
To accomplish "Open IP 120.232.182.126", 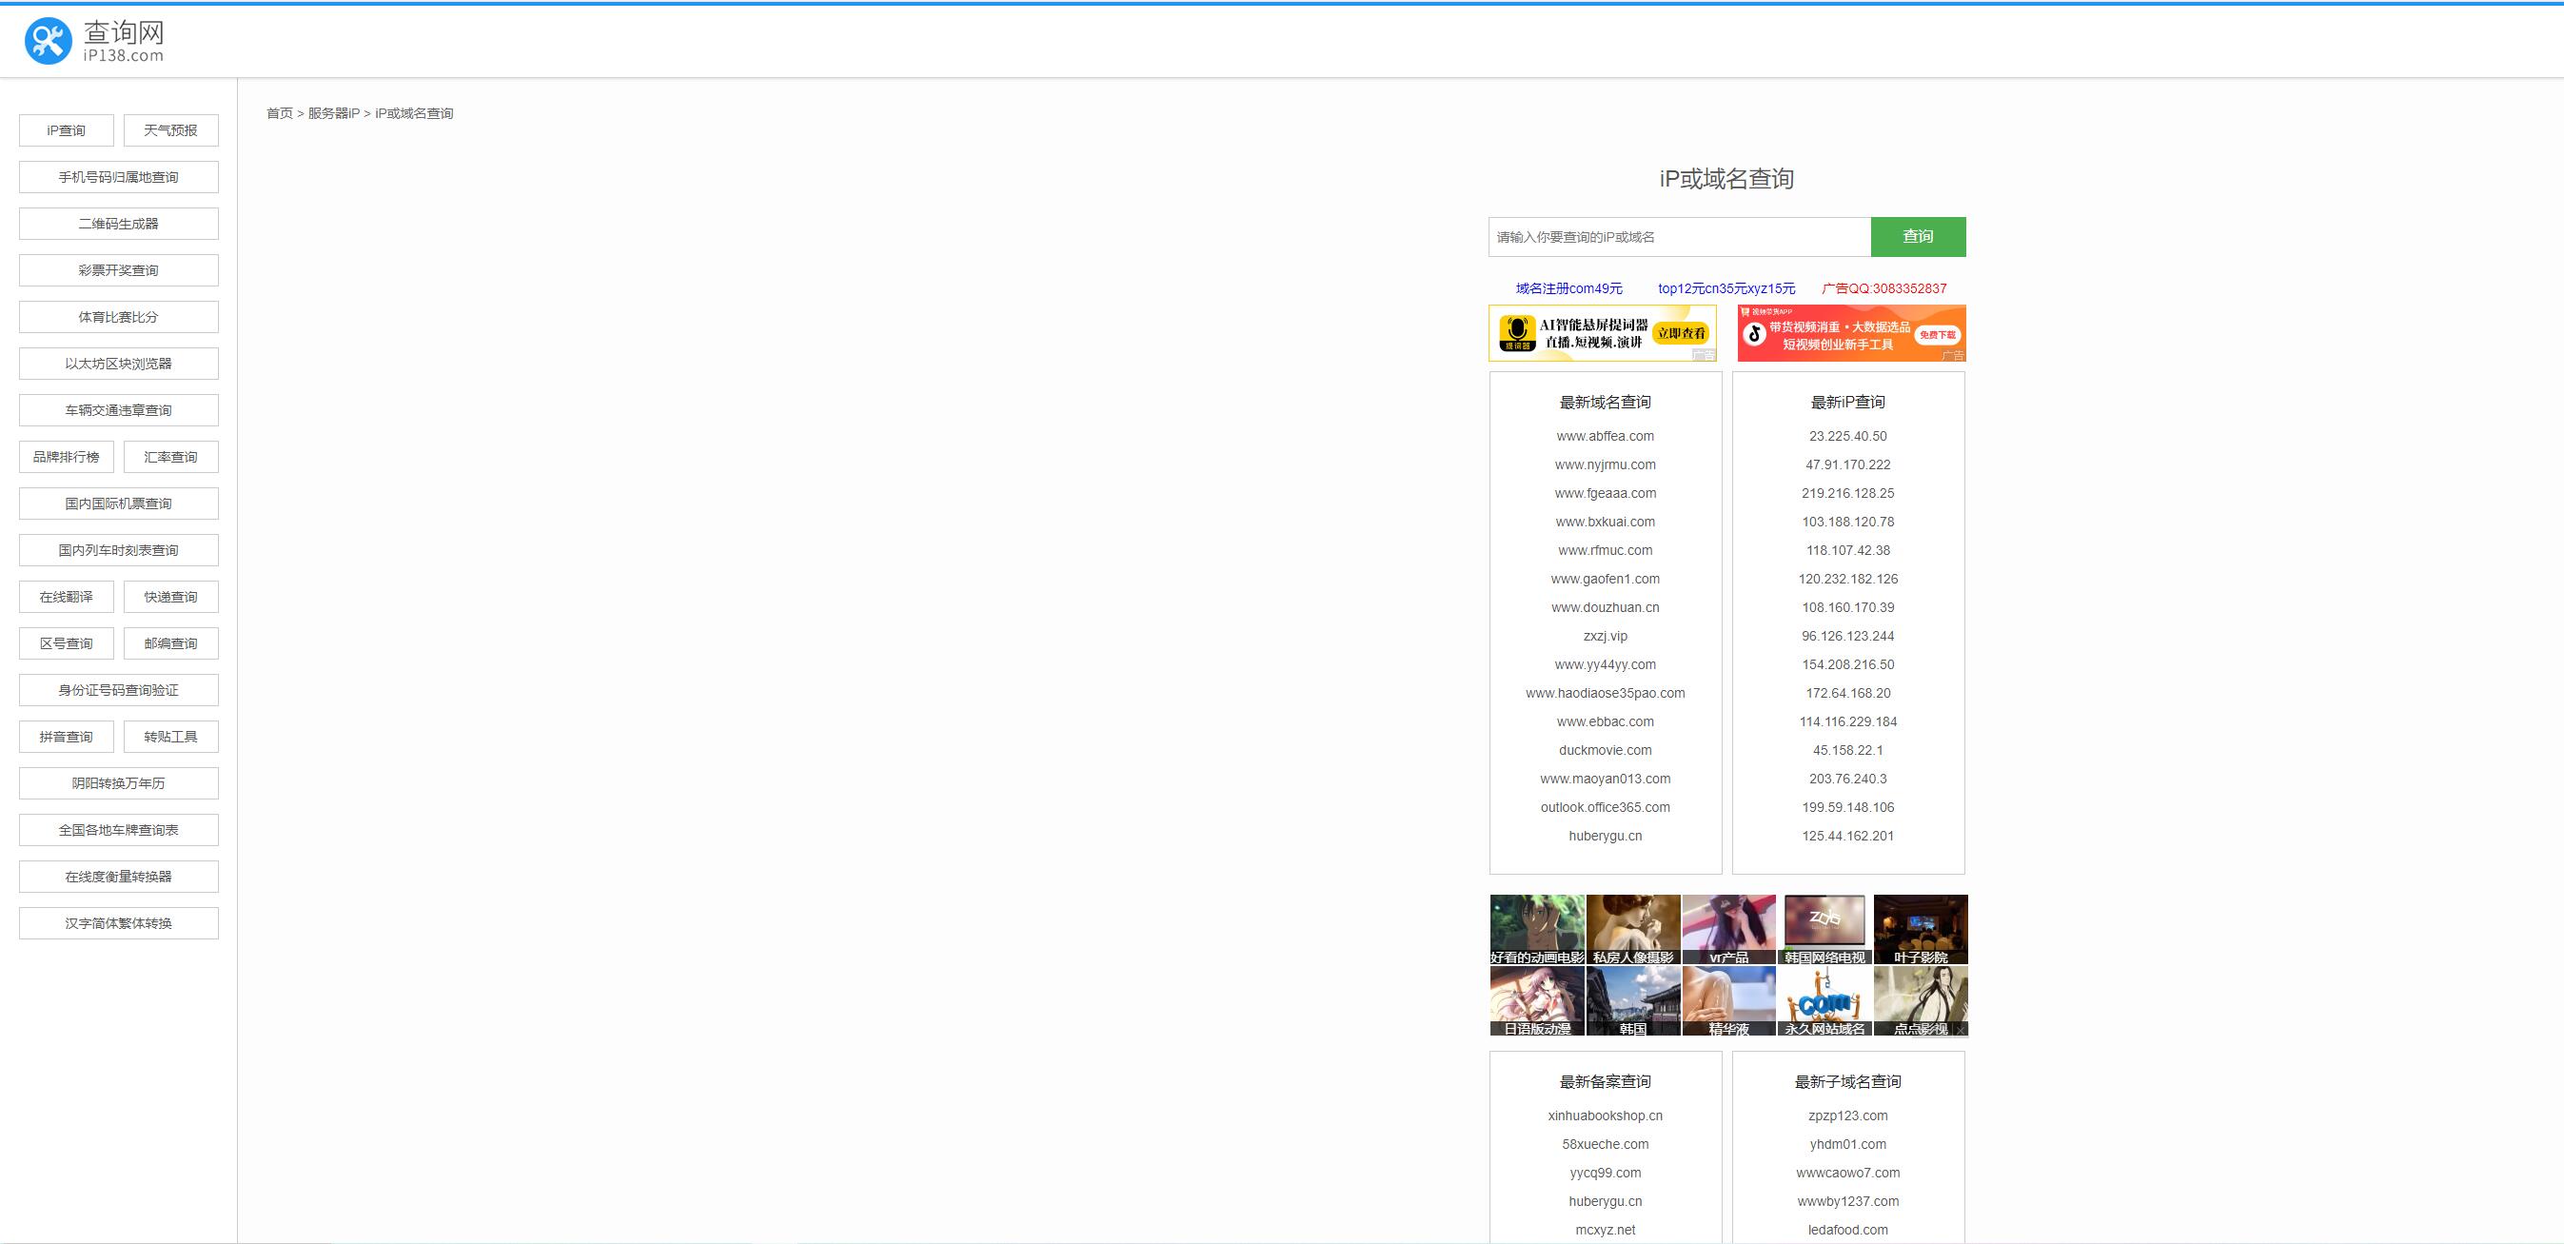I will point(1848,580).
